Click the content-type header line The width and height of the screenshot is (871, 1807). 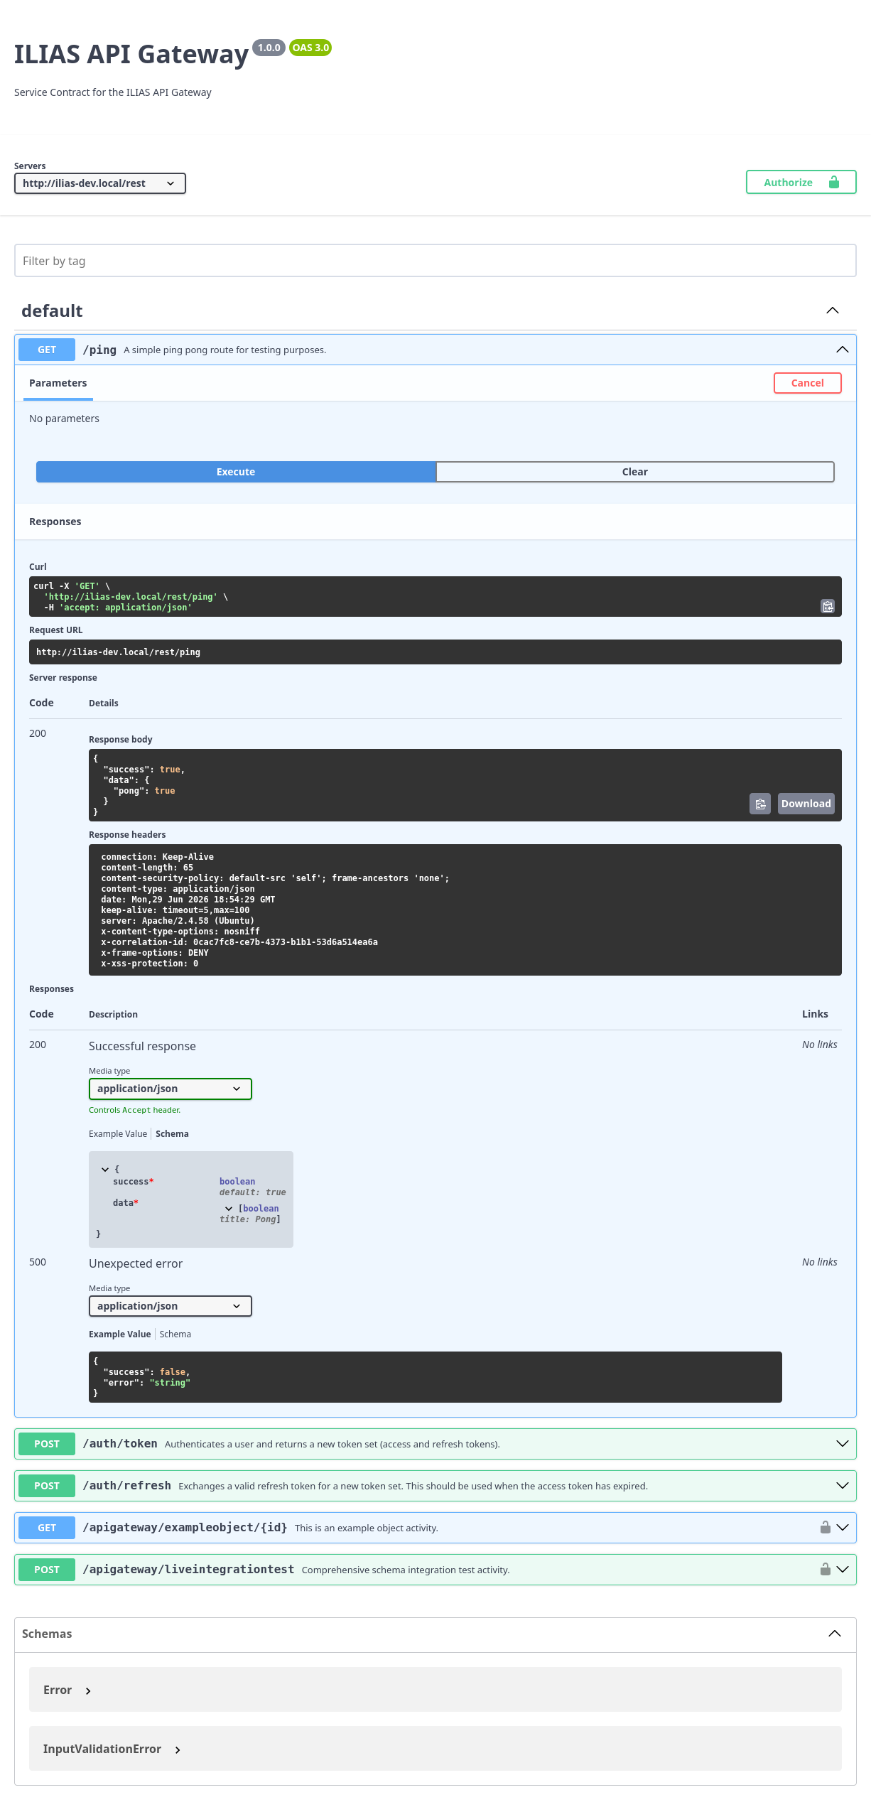tap(178, 889)
